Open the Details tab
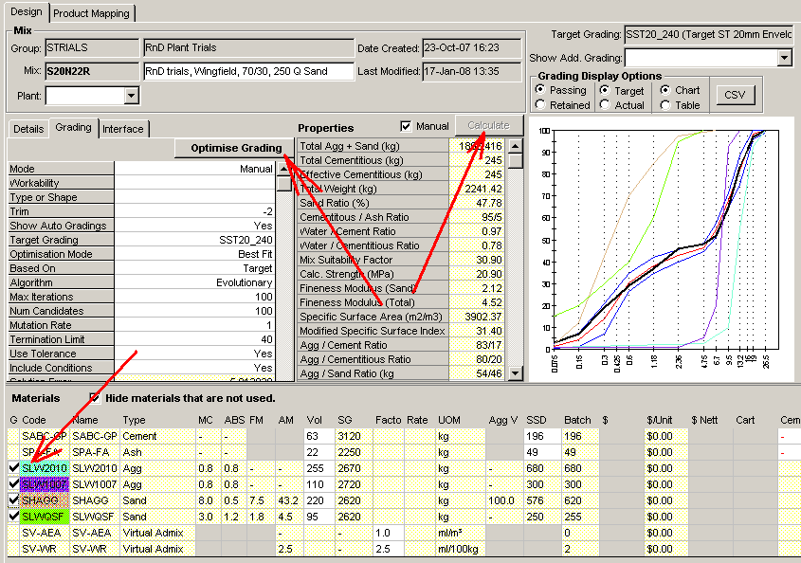 tap(27, 129)
